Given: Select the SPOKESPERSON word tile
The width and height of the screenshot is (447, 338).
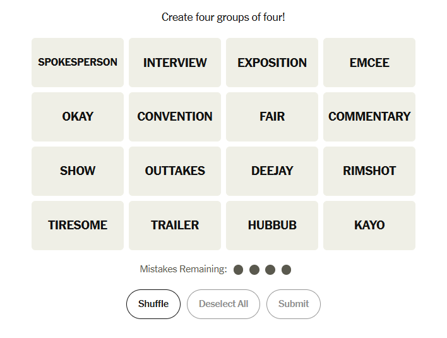Looking at the screenshot, I should [x=78, y=63].
